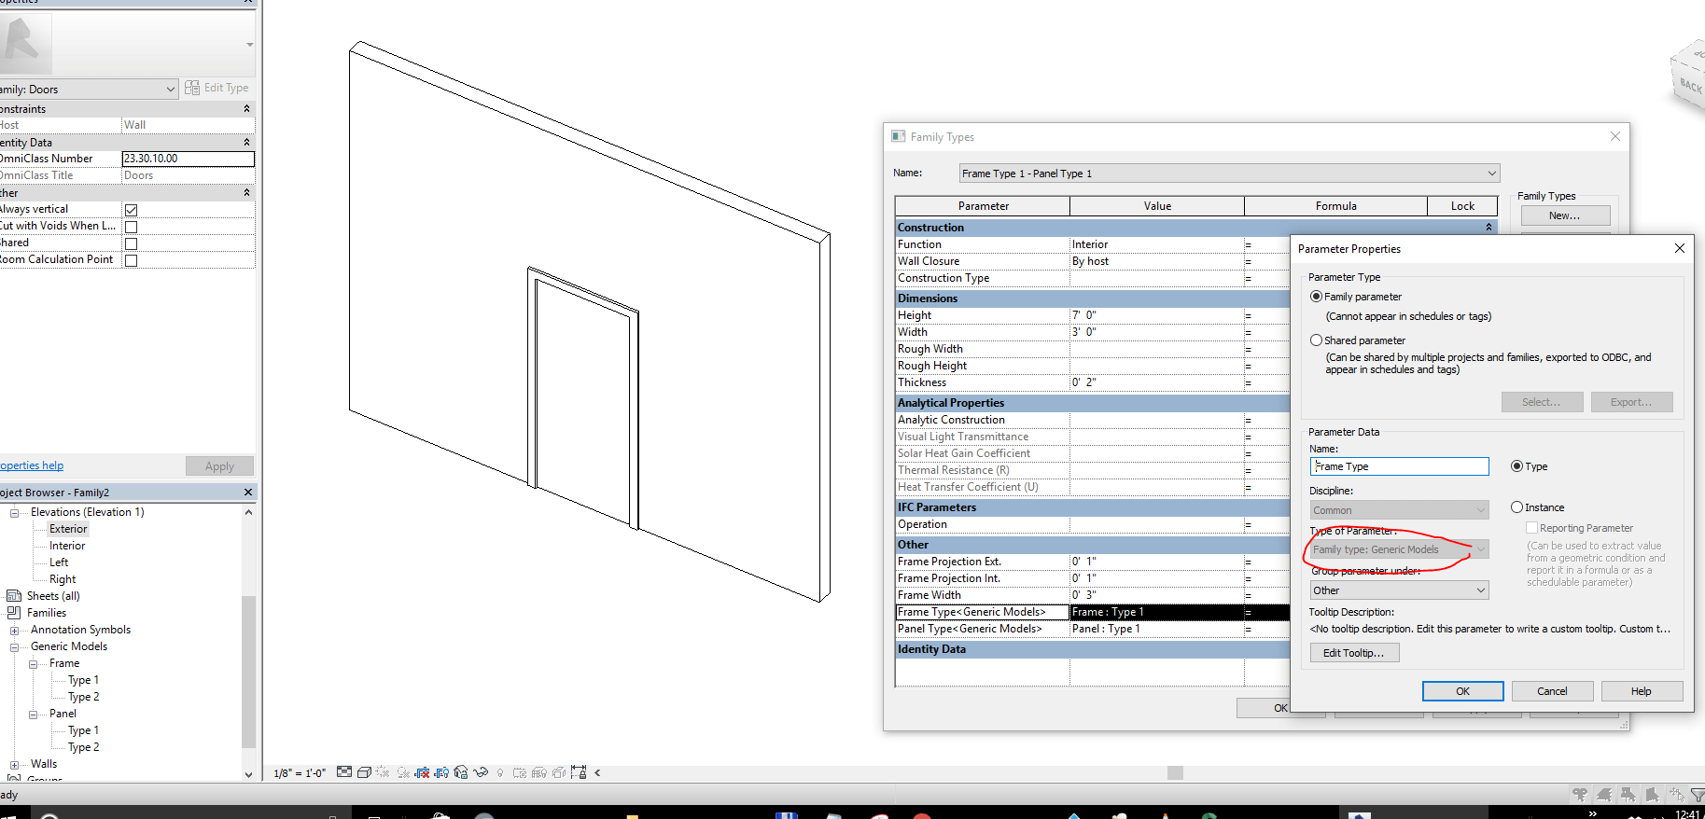The image size is (1705, 819).
Task: Enable Room Calculation Point checkbox
Action: click(132, 260)
